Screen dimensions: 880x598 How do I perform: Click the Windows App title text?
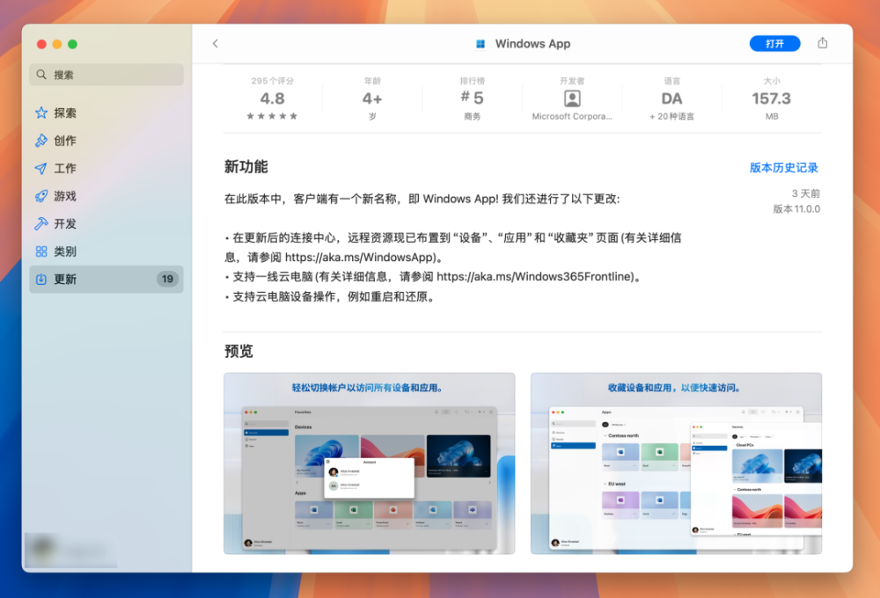tap(532, 44)
